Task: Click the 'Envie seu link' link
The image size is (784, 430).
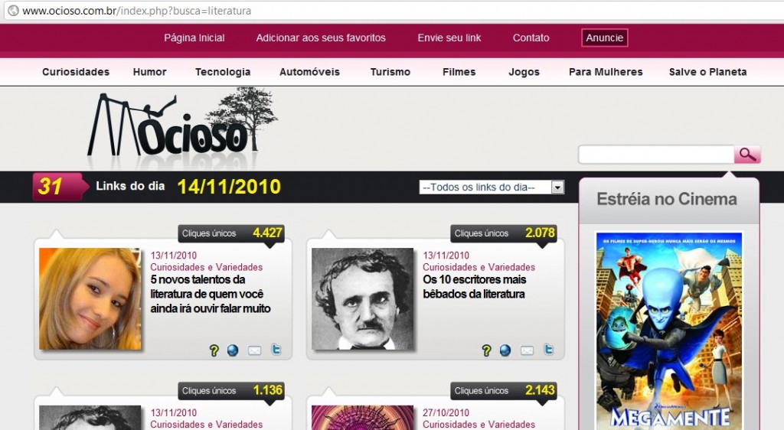Action: click(449, 38)
